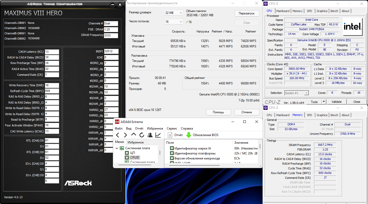Click the AIDA64 back navigation arrow
Viewport: 368px width, 204px height.
click(117, 135)
